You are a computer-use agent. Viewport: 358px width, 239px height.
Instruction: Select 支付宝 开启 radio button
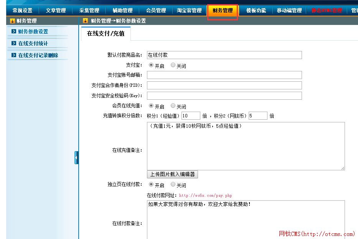coord(151,65)
